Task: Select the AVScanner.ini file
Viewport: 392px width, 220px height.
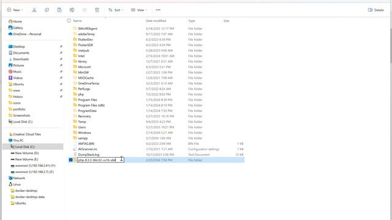Action: 87,149
